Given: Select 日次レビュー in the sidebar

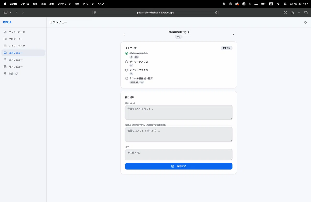Looking at the screenshot, I should [x=23, y=53].
